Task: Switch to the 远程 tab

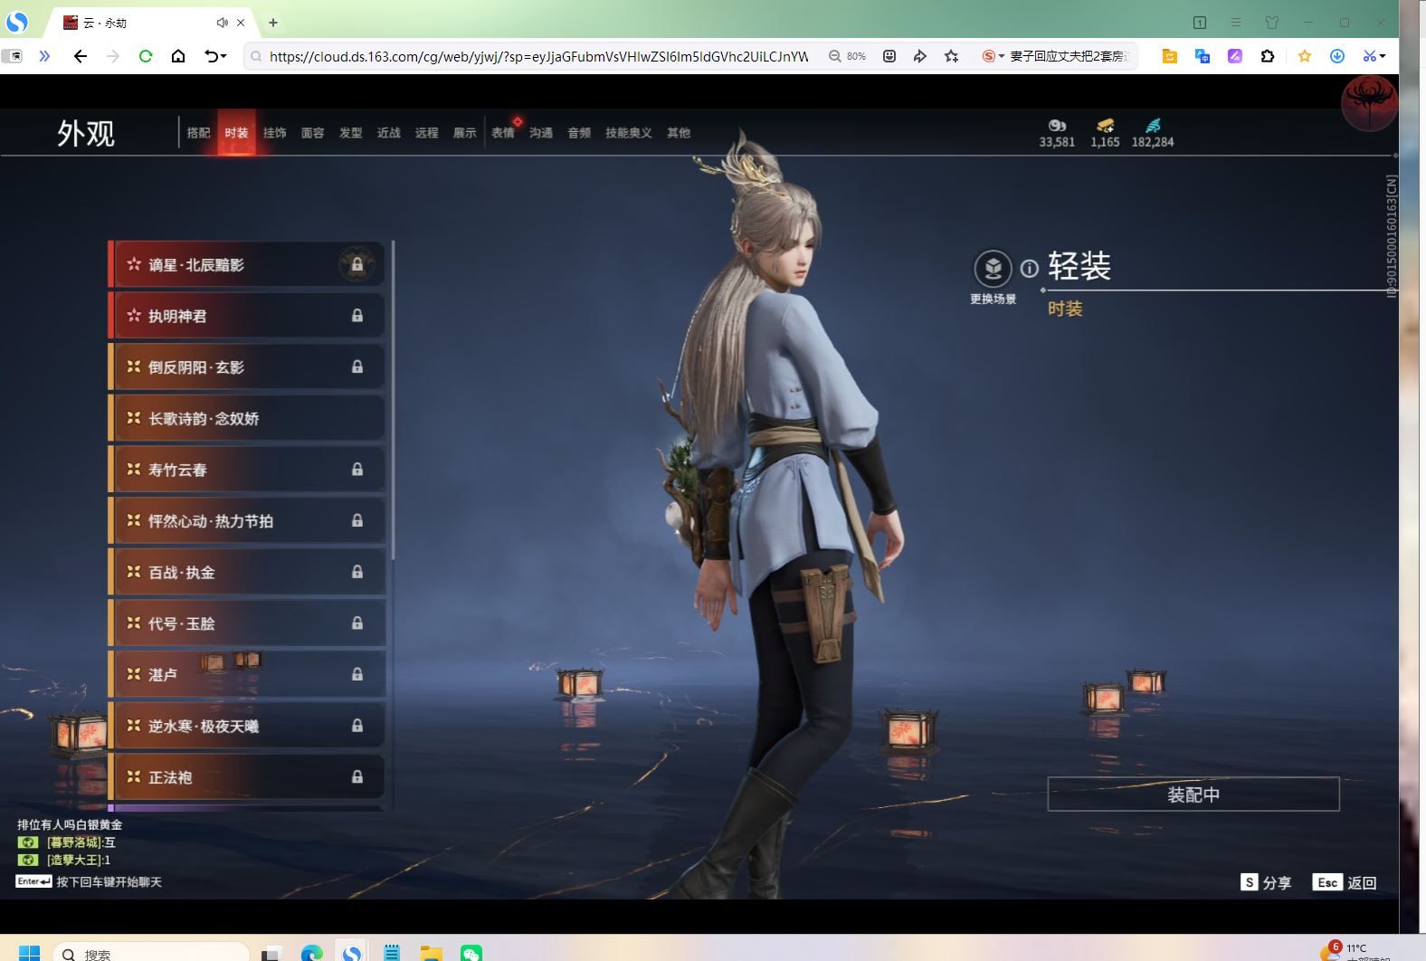Action: tap(427, 133)
